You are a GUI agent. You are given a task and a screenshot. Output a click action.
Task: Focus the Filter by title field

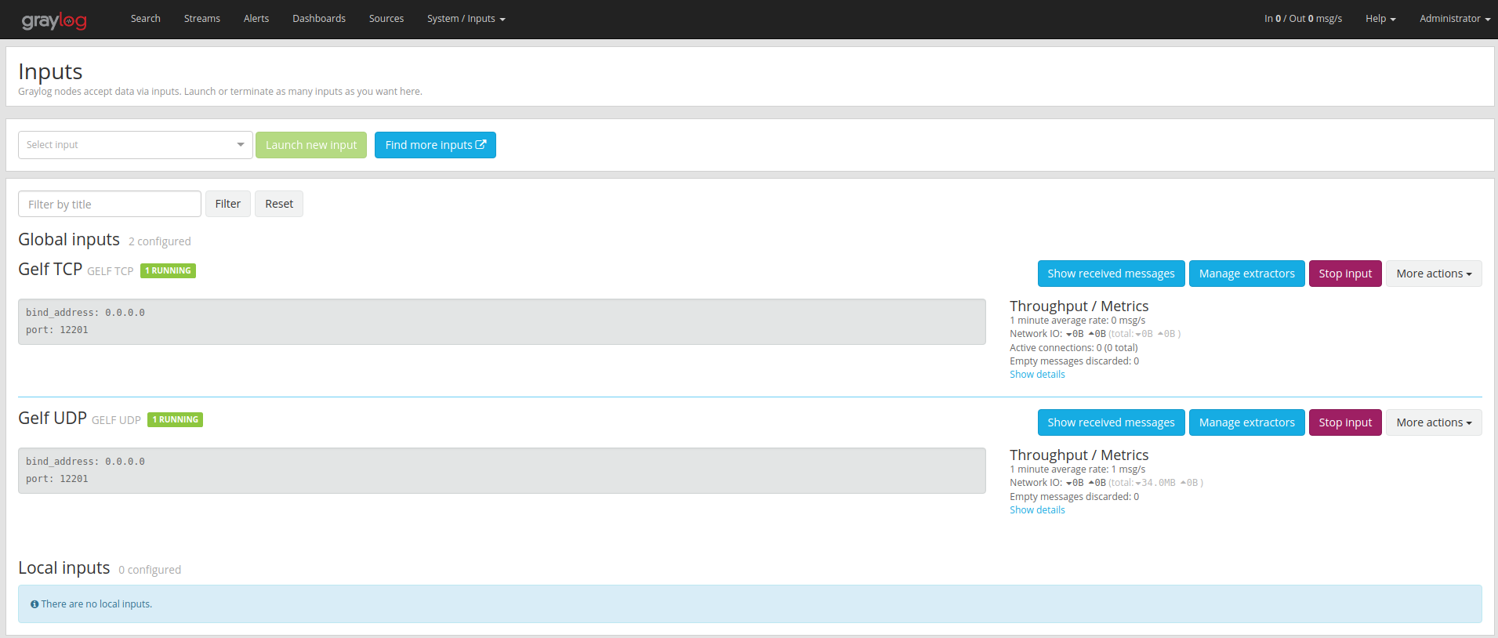(x=110, y=204)
